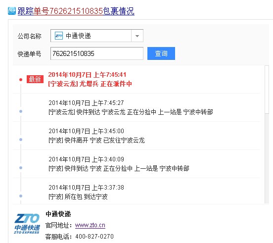Click the red timeline dot for latest status
This screenshot has height=243, width=273.
click(x=21, y=80)
